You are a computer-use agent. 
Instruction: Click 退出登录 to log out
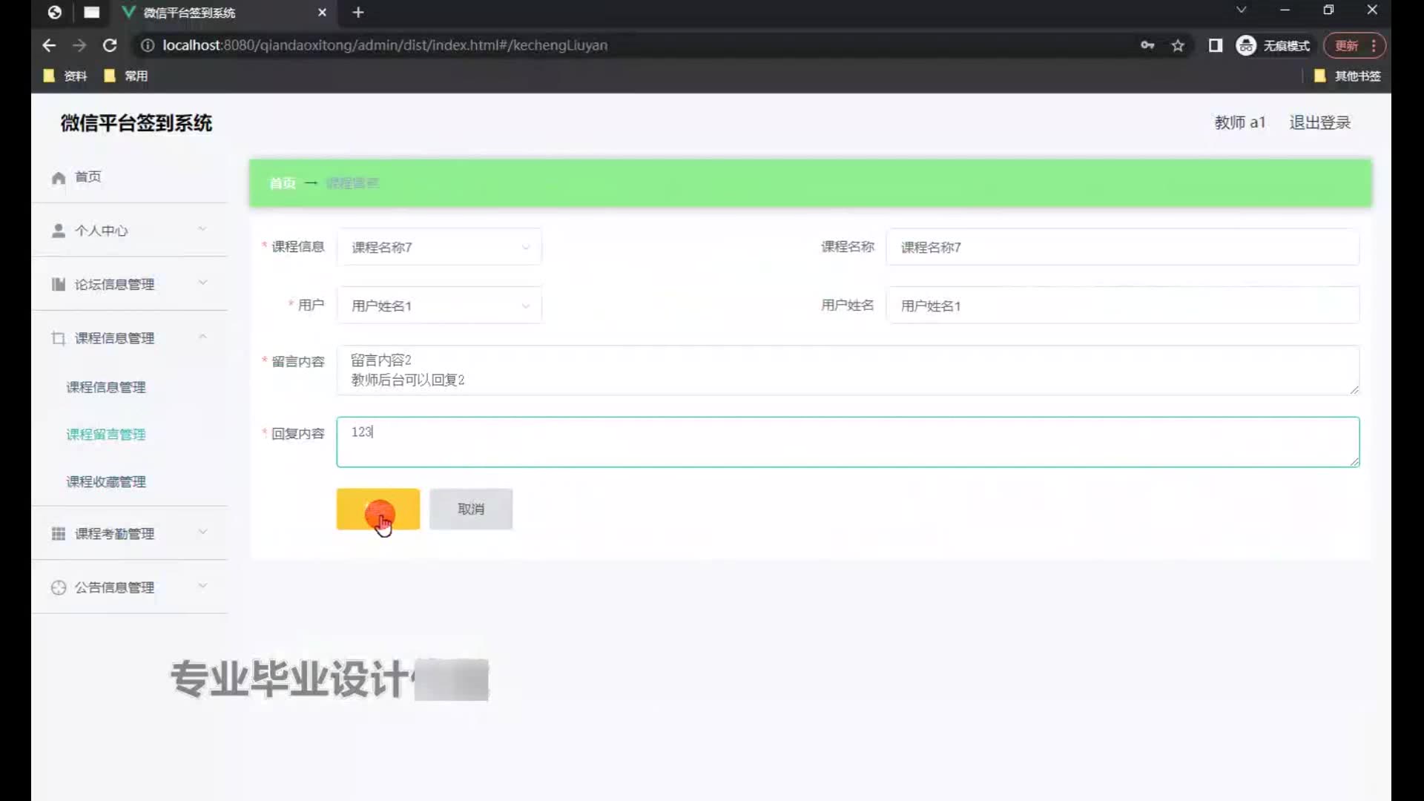(x=1319, y=122)
